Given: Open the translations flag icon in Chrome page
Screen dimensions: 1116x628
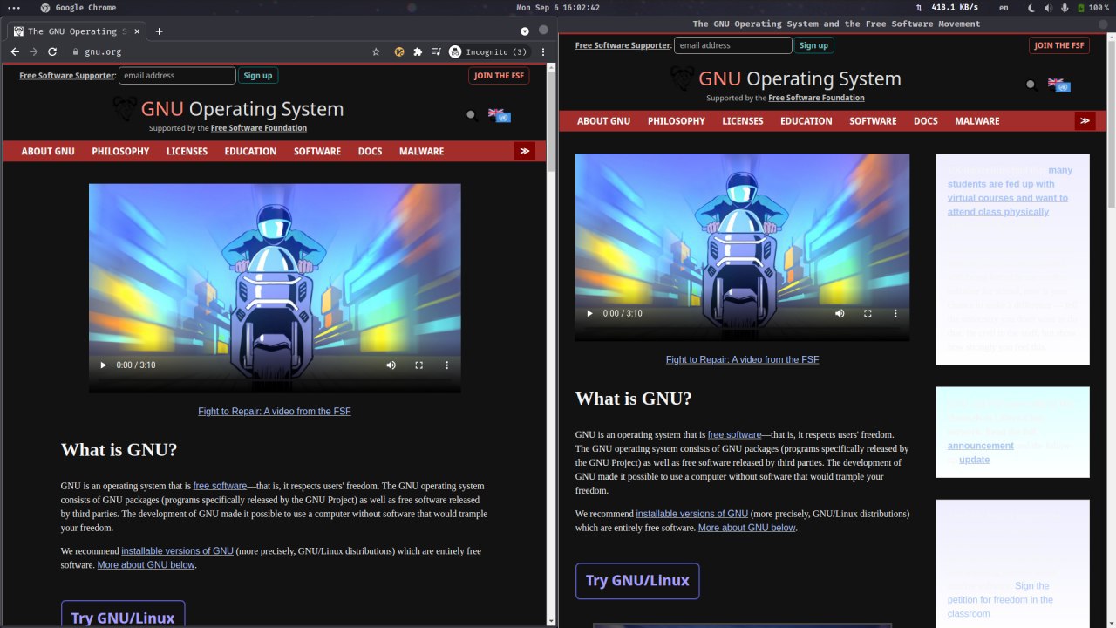Looking at the screenshot, I should (499, 115).
